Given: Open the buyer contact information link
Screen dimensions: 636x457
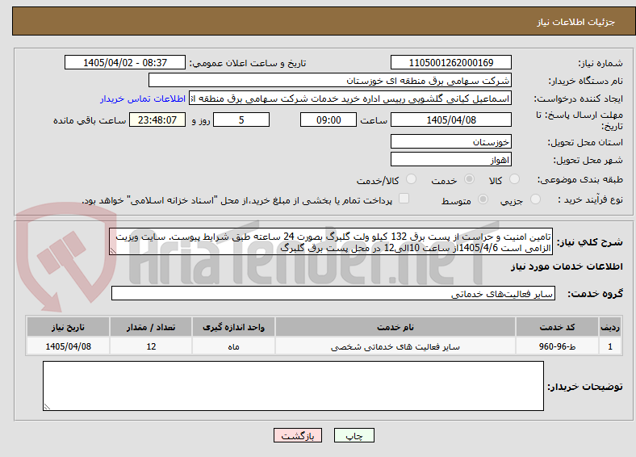Looking at the screenshot, I should 143,99.
